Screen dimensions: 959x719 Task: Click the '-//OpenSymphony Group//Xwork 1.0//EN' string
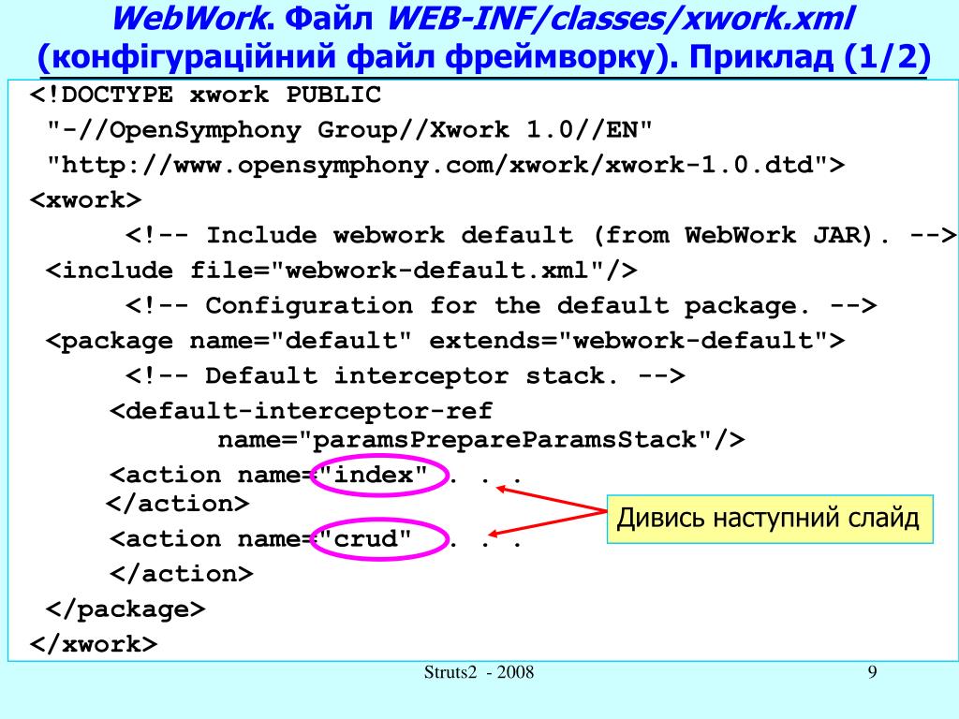tap(350, 130)
